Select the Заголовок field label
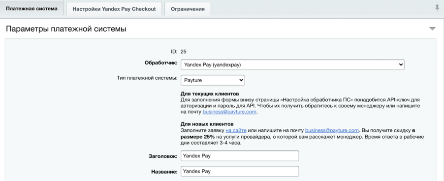 (163, 156)
